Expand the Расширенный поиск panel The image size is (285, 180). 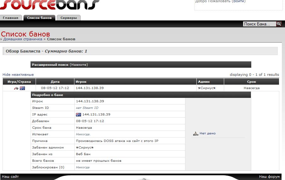tap(141, 65)
